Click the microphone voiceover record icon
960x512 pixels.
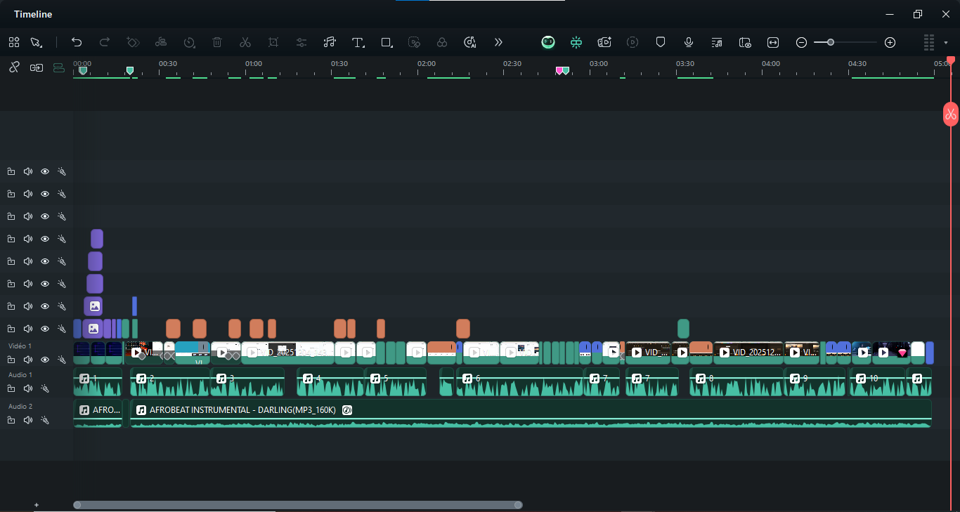(x=689, y=42)
